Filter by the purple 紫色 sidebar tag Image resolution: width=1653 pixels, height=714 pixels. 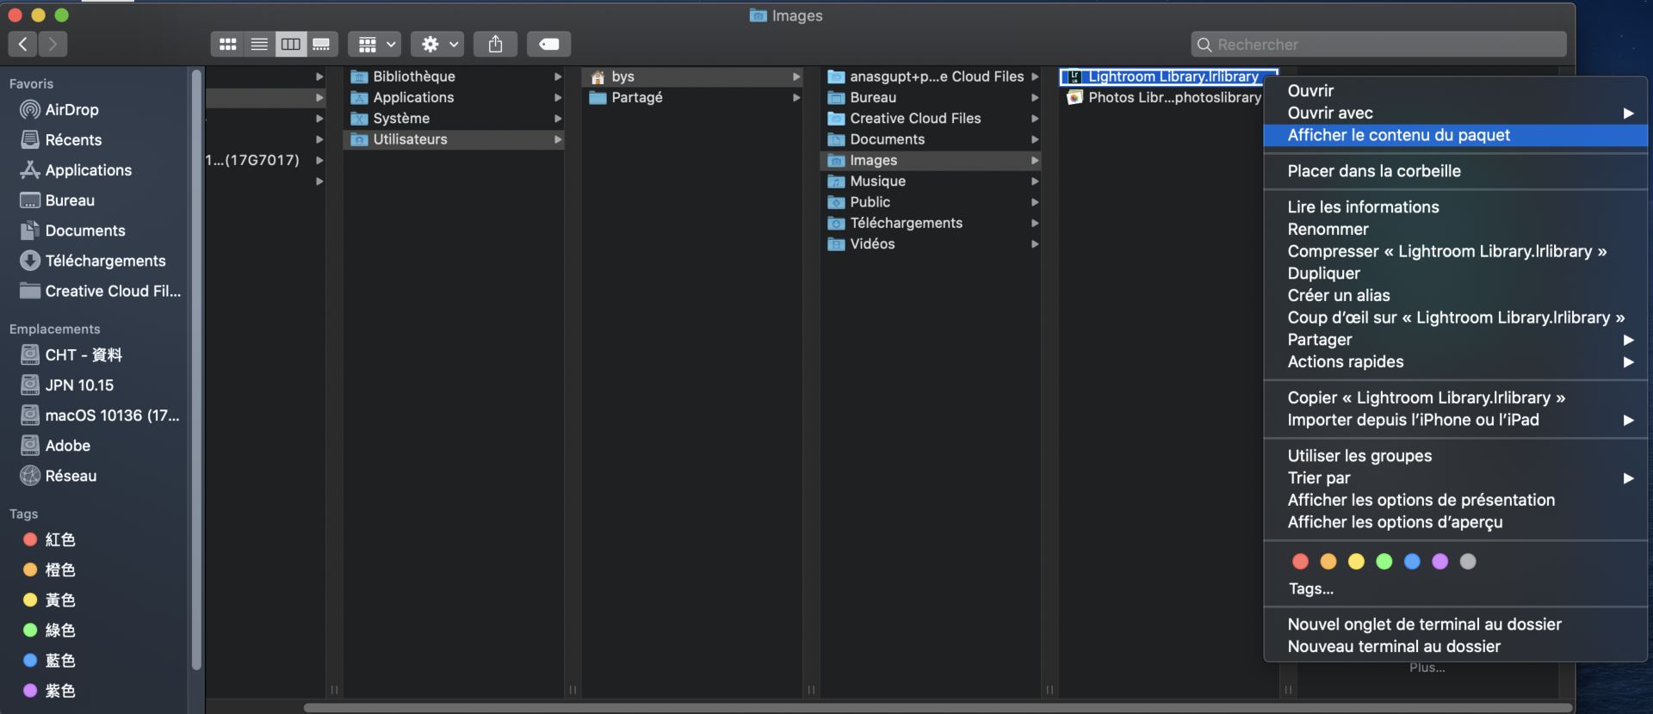point(49,691)
